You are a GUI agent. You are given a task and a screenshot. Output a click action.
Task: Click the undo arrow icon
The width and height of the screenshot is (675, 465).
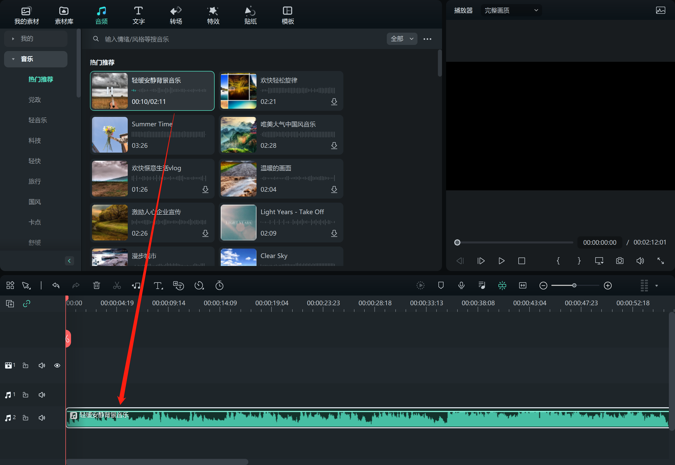coord(56,286)
